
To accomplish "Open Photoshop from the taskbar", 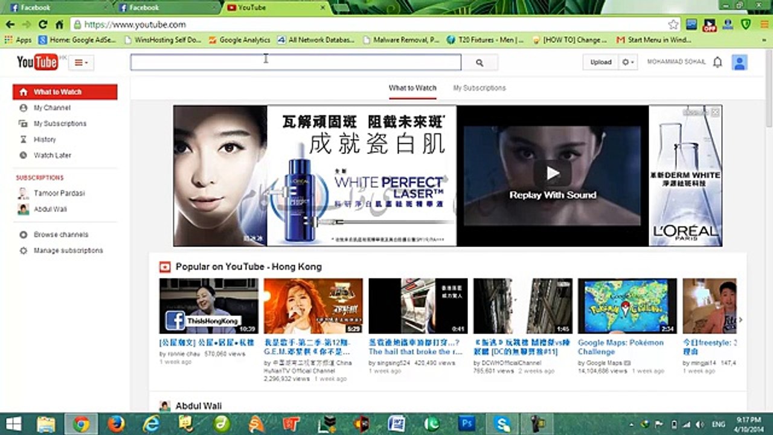I will point(467,424).
